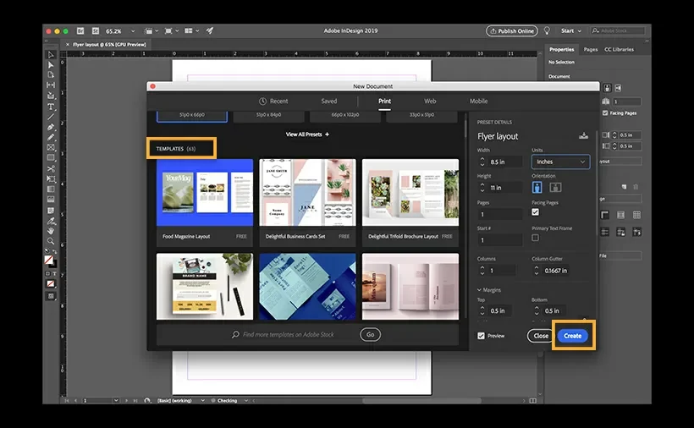The image size is (694, 428).
Task: Switch to the Web tab
Action: (430, 102)
